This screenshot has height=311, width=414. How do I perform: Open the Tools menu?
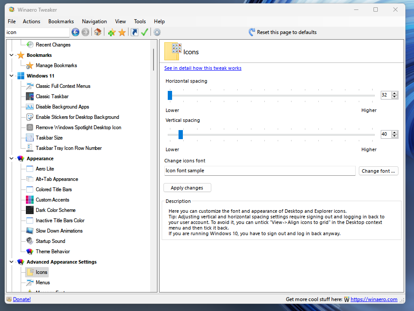click(140, 21)
